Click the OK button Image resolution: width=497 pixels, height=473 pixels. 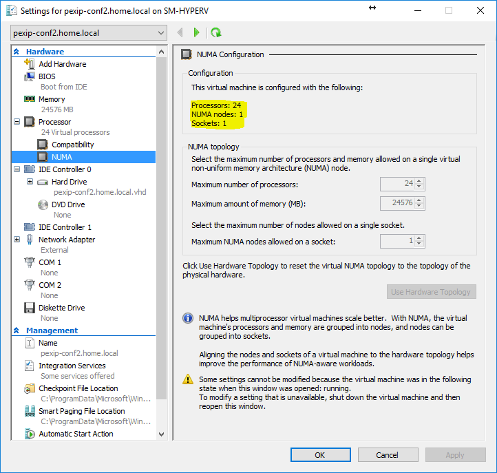(x=321, y=455)
